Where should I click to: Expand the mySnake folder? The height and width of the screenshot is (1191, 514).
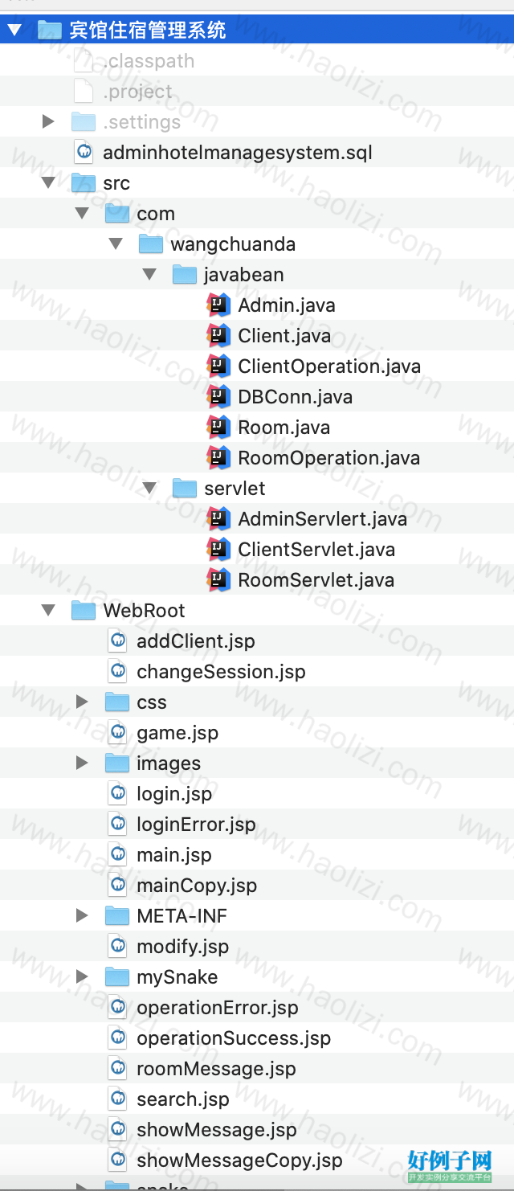[82, 977]
